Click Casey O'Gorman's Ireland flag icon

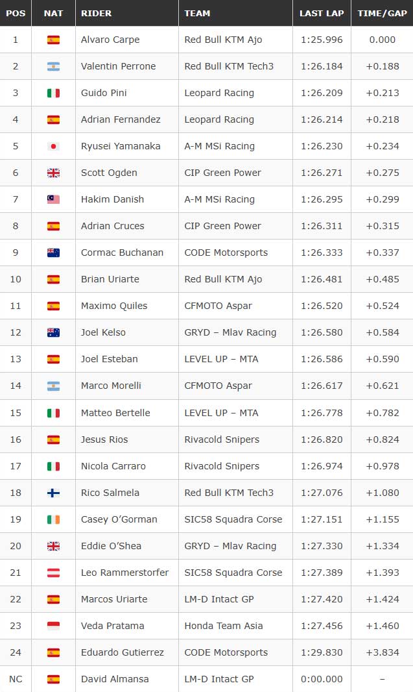(53, 519)
